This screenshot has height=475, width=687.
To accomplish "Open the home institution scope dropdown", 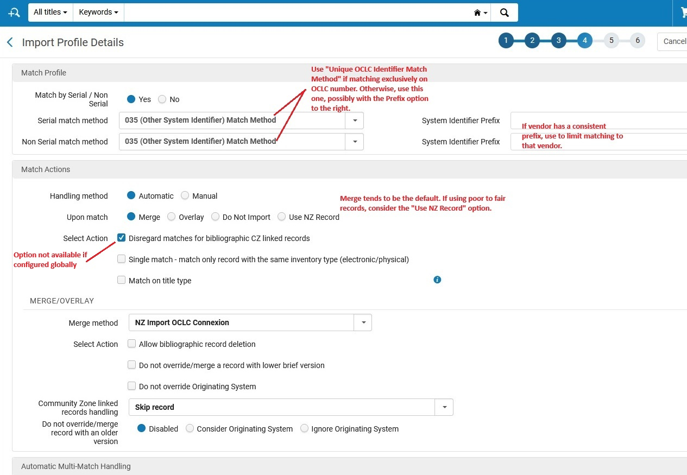I will (481, 12).
